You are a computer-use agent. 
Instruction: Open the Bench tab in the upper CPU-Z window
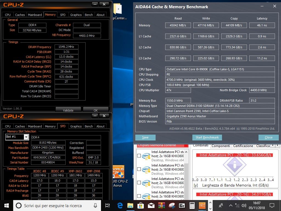(x=89, y=15)
